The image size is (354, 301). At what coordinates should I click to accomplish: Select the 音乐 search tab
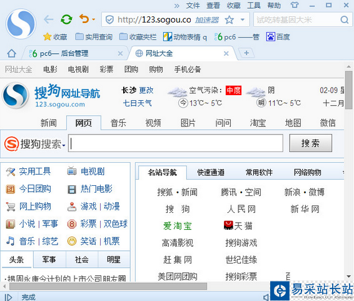pos(118,123)
